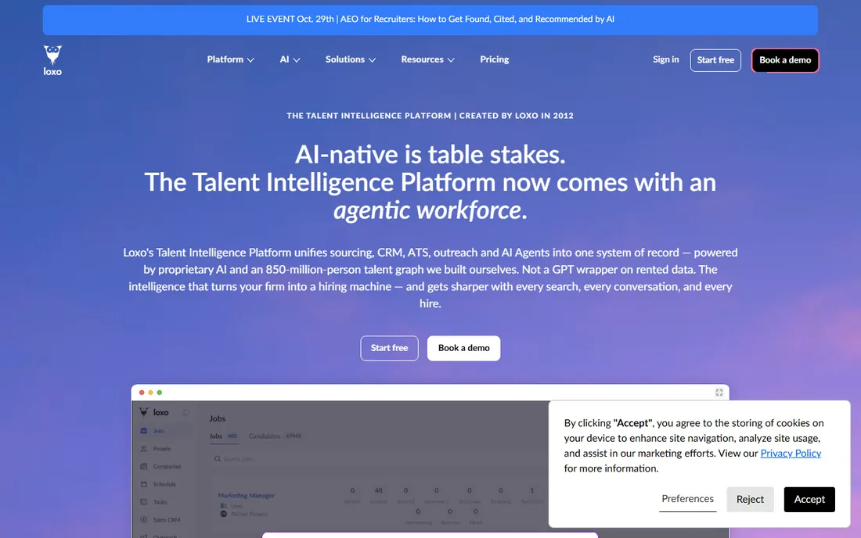This screenshot has width=861, height=538.
Task: Select the Jobs tab in demo window
Action: pos(223,436)
